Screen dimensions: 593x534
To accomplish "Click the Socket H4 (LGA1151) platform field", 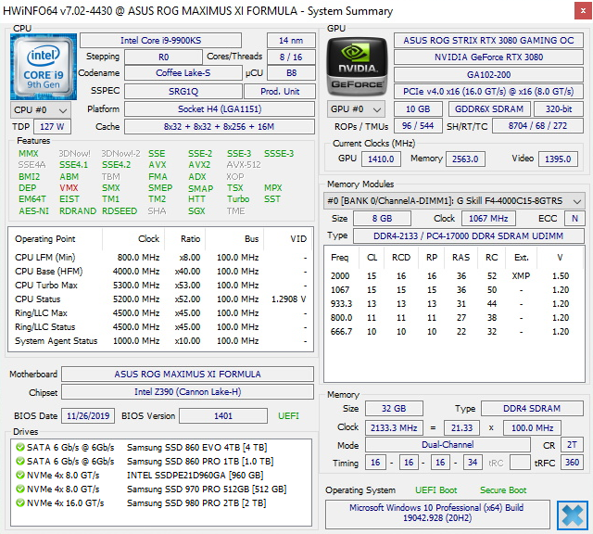I will (x=220, y=109).
